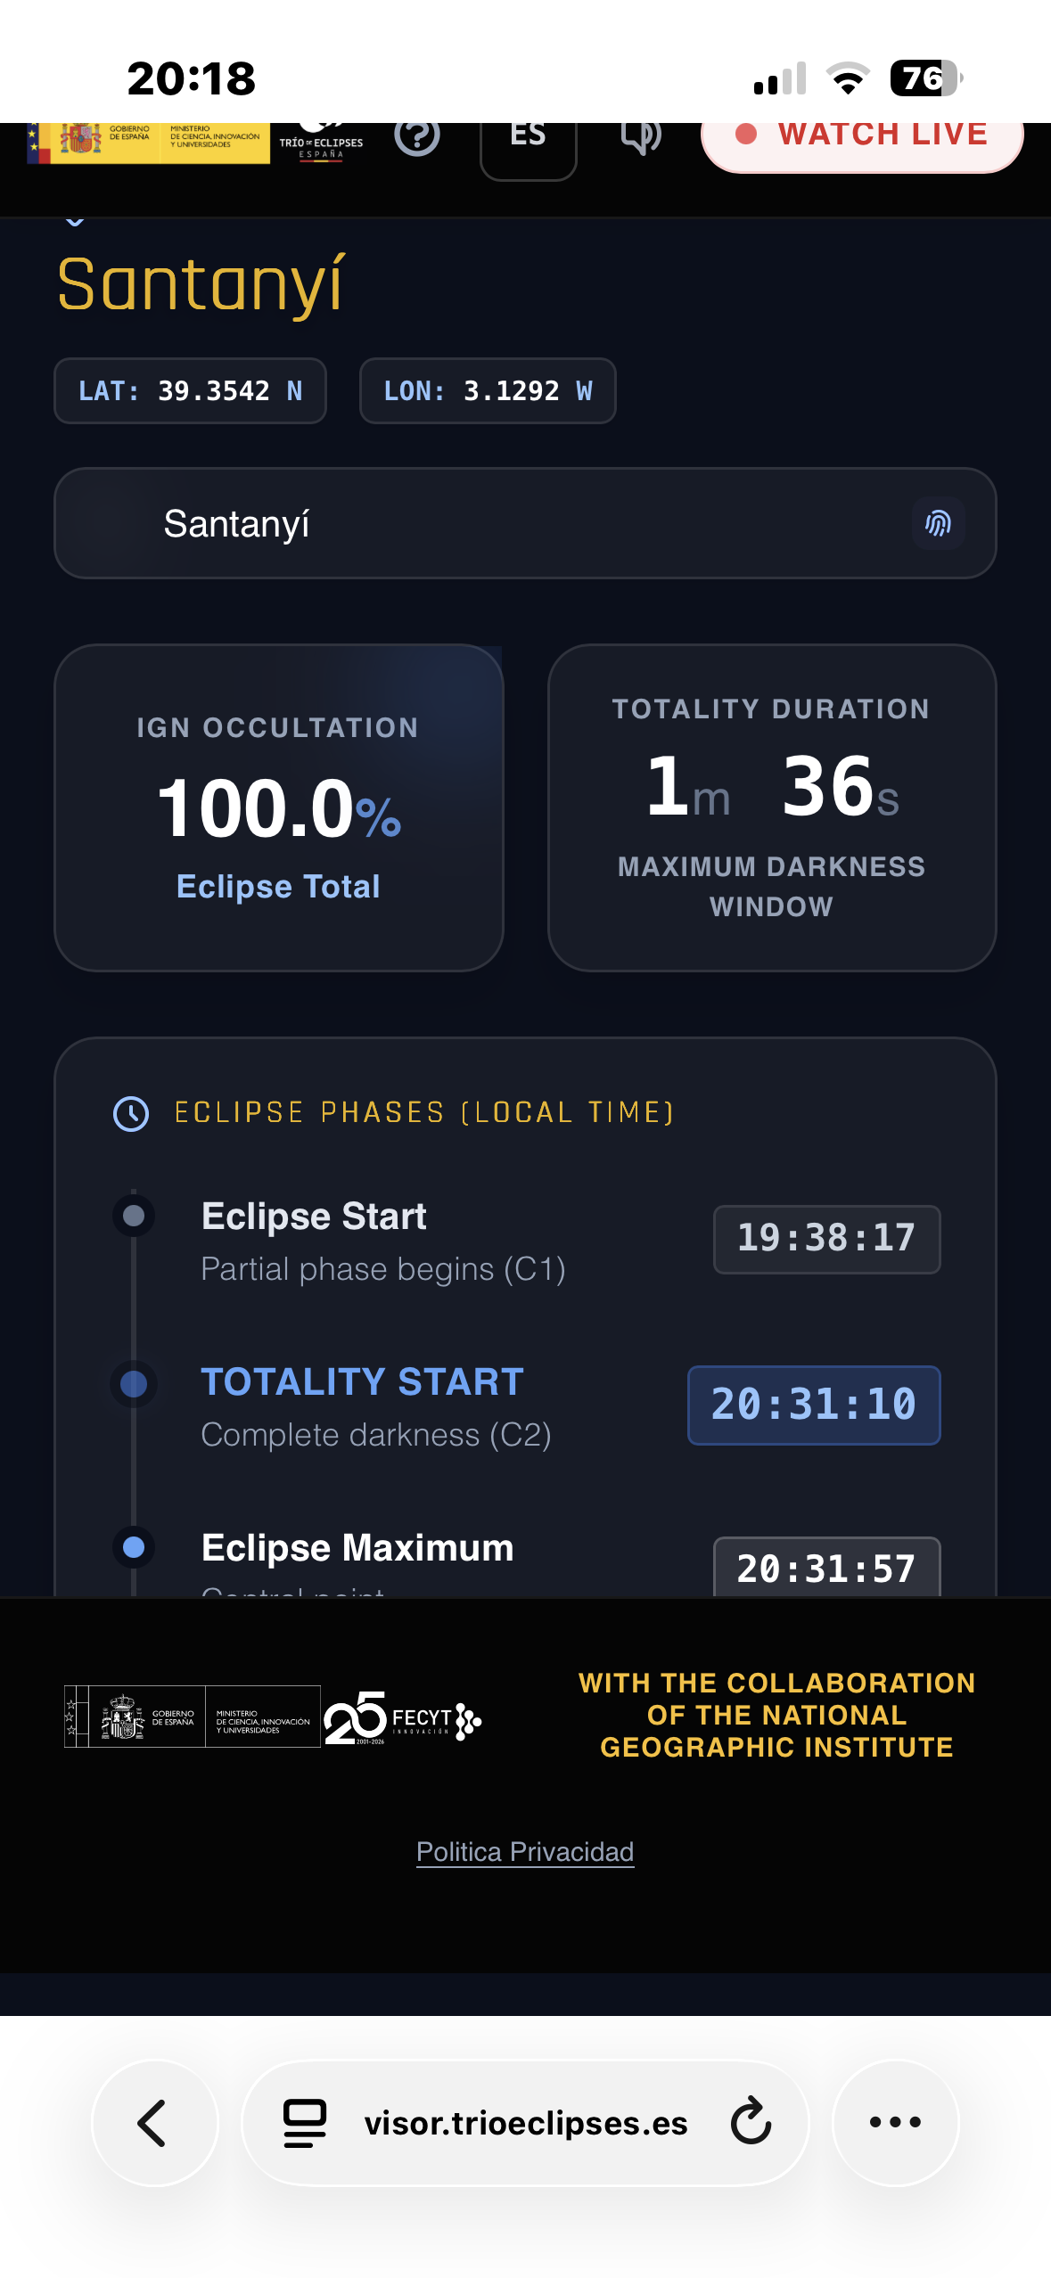Click the FECYT 25 anniversary logo
Viewport: 1051px width, 2278px height.
click(403, 1717)
